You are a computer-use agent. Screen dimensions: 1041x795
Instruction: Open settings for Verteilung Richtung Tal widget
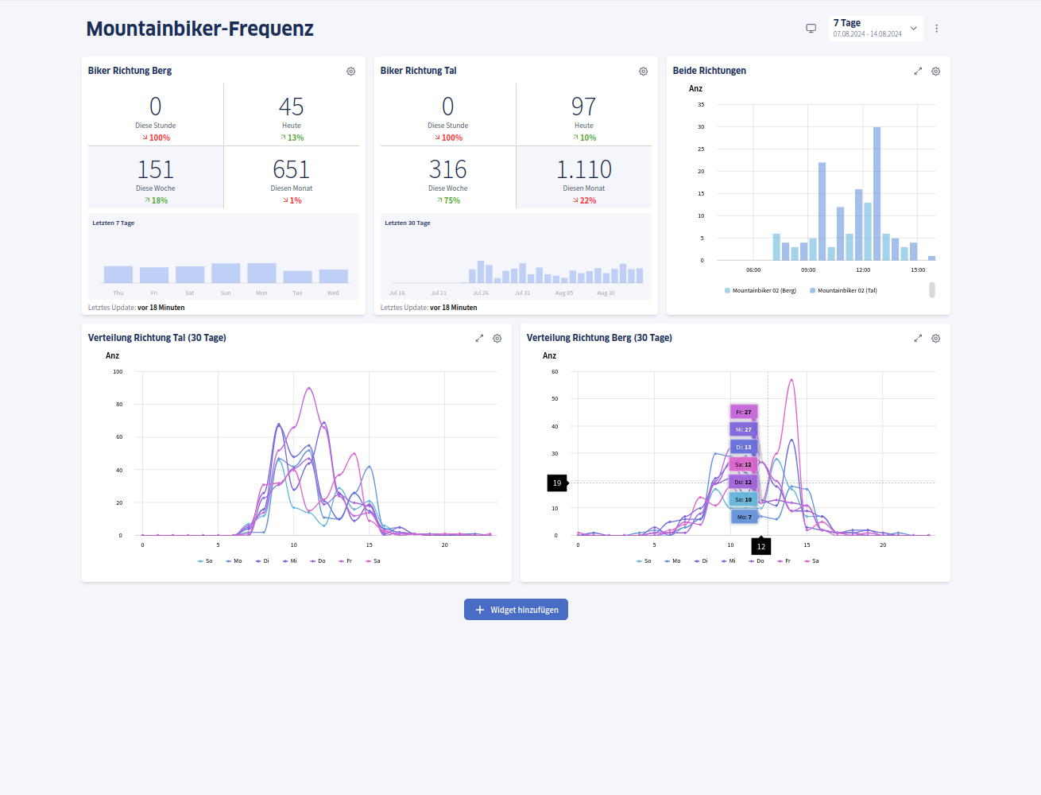(497, 338)
